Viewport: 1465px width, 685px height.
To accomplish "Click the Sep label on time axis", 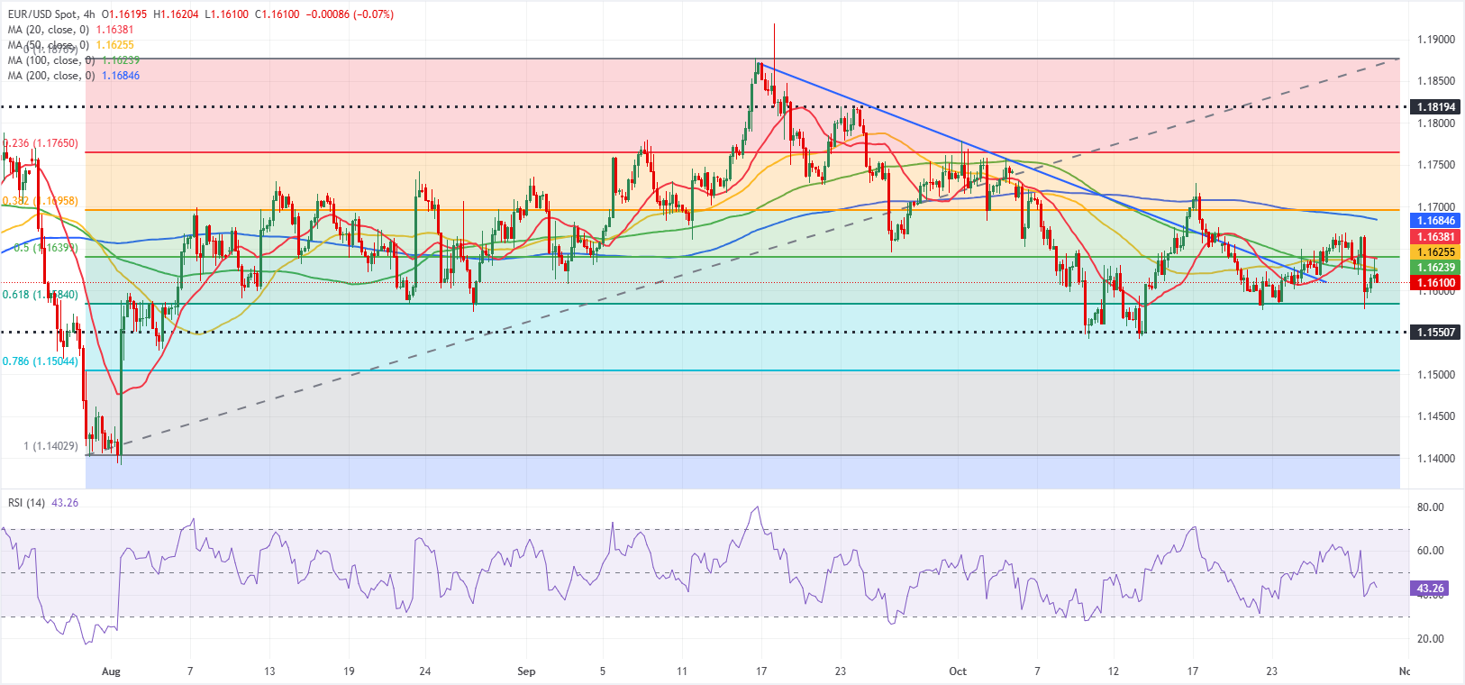I will tap(526, 671).
